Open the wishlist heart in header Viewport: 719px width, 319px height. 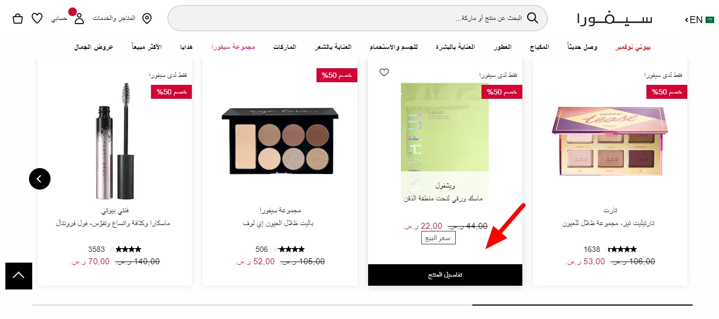[37, 18]
